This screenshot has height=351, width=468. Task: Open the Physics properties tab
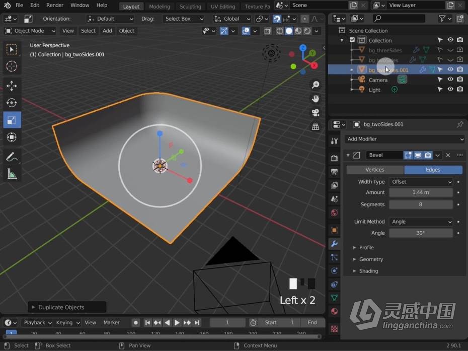coord(334,270)
